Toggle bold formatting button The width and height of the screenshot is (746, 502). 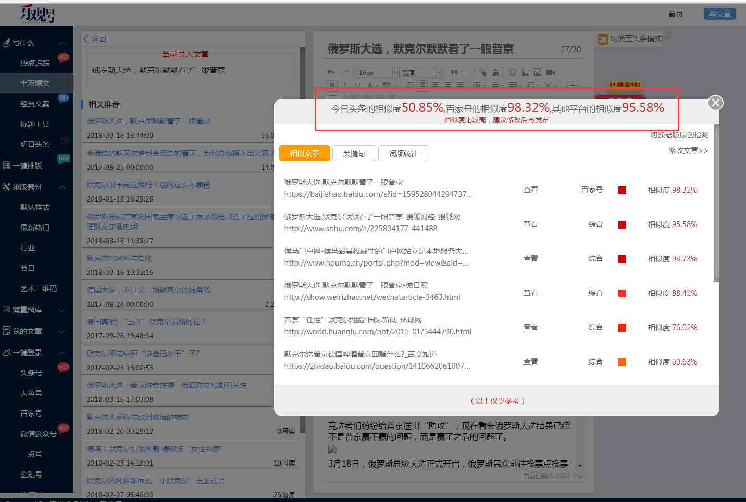point(332,85)
